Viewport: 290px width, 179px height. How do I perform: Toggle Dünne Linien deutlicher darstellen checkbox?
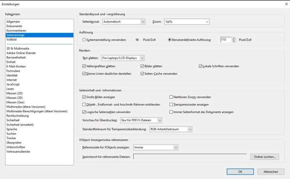(x=84, y=73)
